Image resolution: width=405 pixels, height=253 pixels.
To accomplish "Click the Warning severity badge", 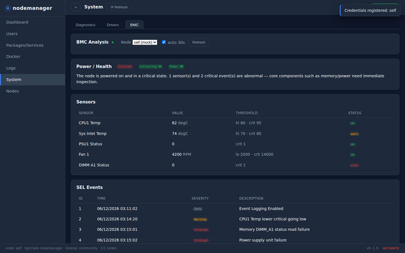I will [x=200, y=220].
